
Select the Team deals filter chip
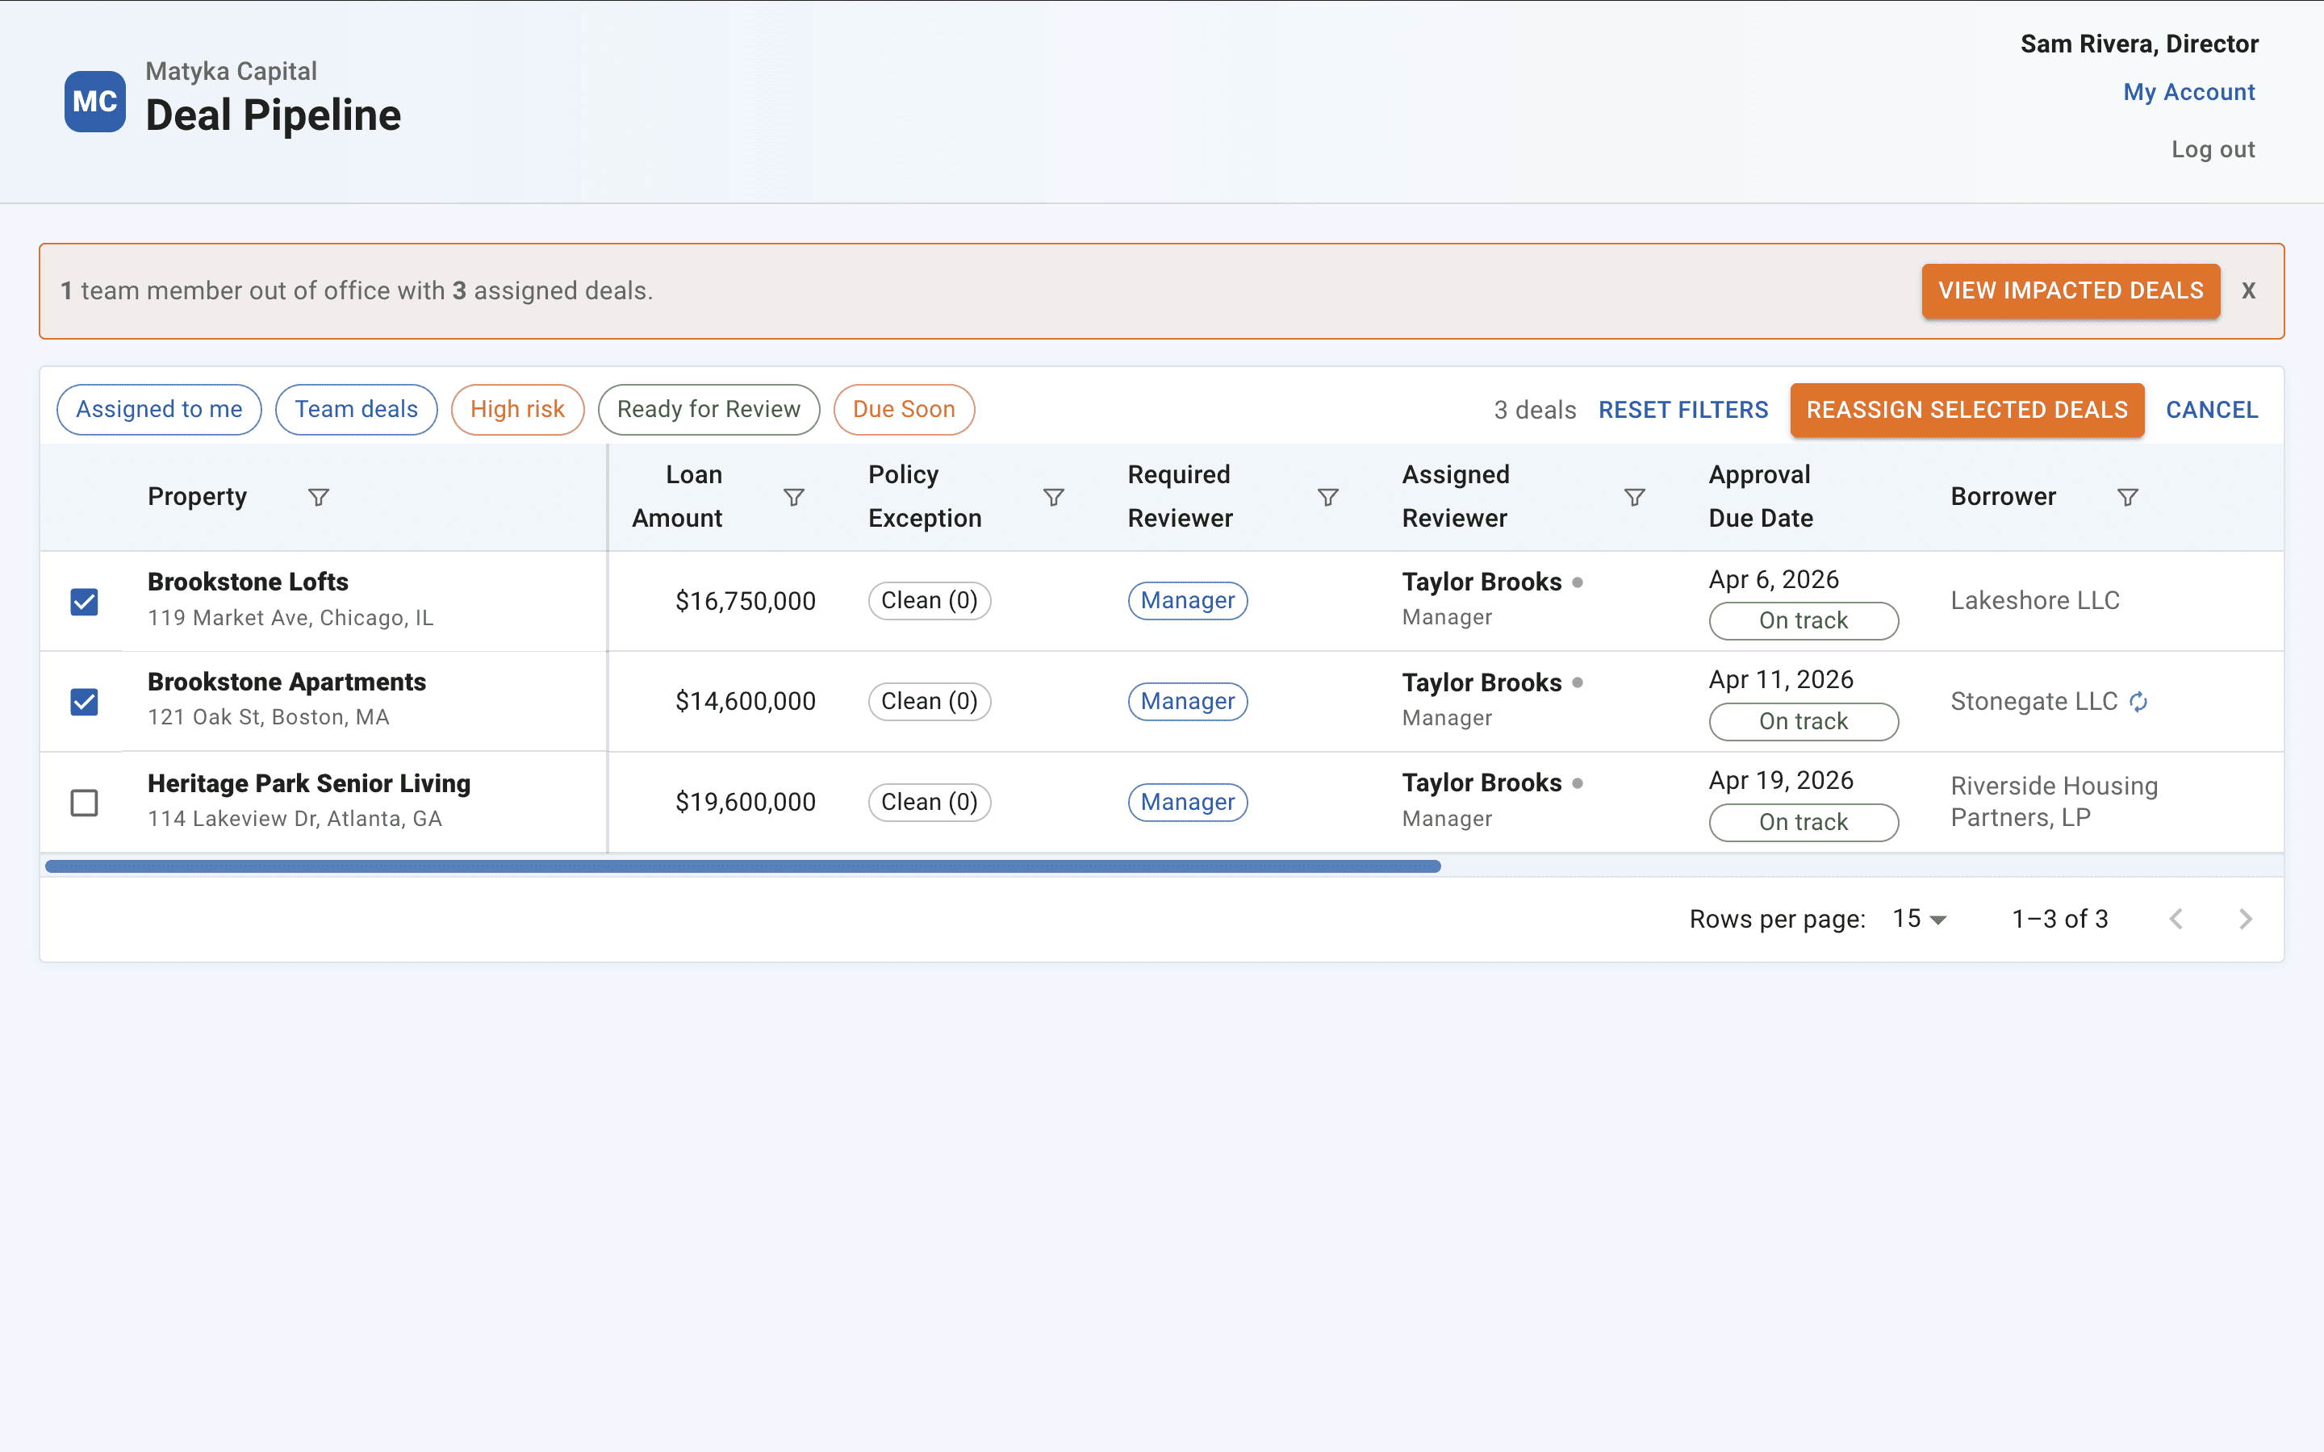pos(355,409)
